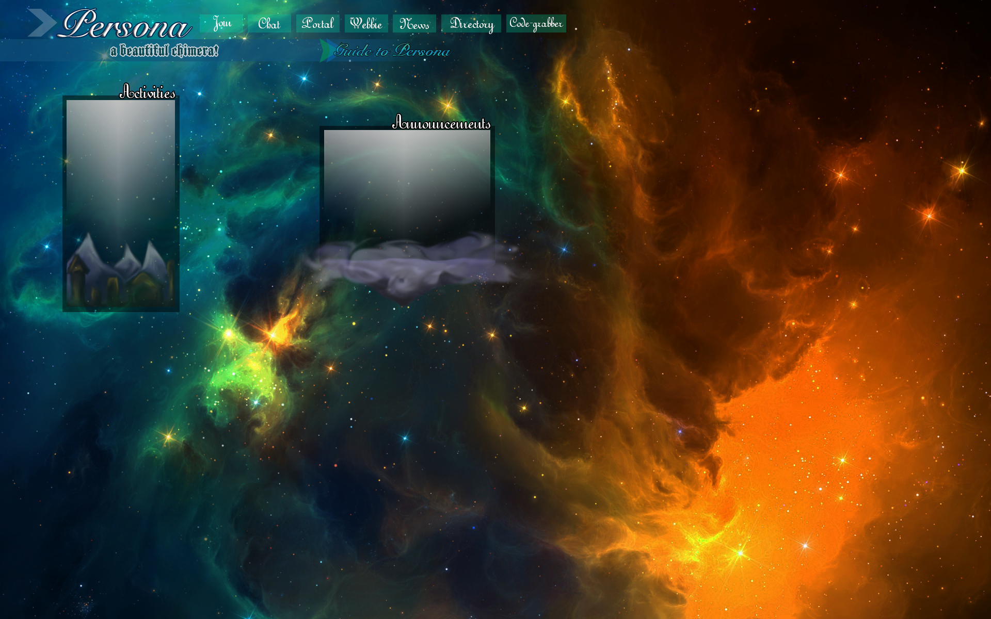
Task: Click inside the Activities panel box
Action: tap(120, 165)
